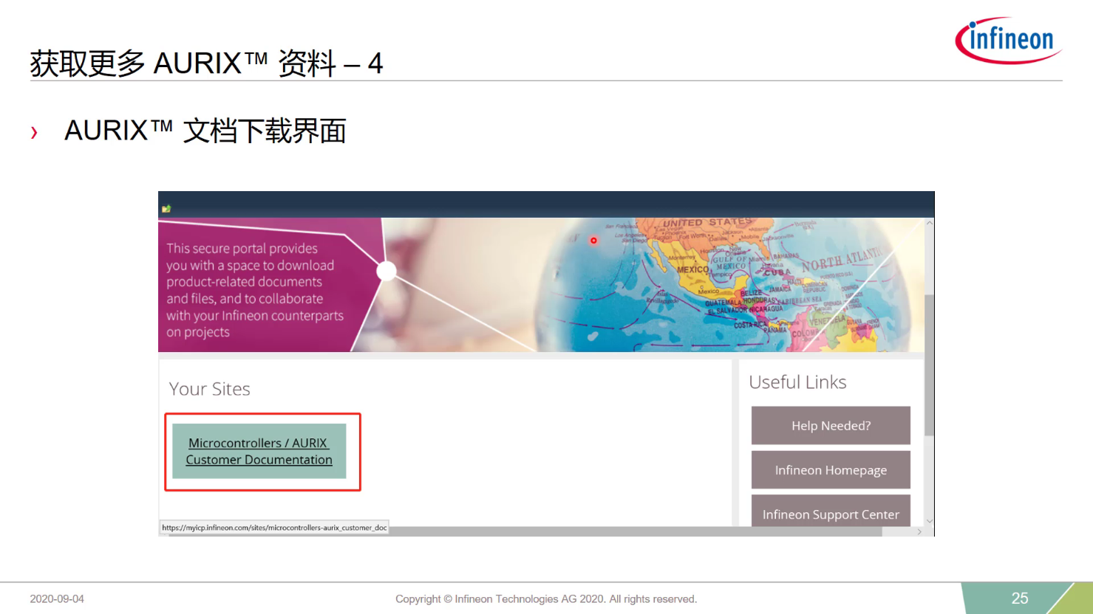Click the white connector node beside the magenta banner
The image size is (1093, 614).
pyautogui.click(x=387, y=272)
